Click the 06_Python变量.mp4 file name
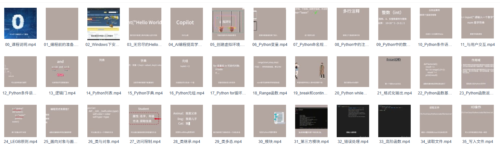Image resolution: width=500 pixels, height=152 pixels. point(270,45)
